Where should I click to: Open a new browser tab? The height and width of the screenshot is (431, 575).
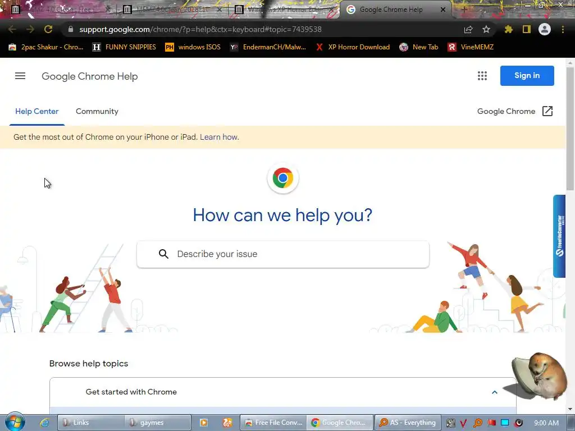point(464,10)
